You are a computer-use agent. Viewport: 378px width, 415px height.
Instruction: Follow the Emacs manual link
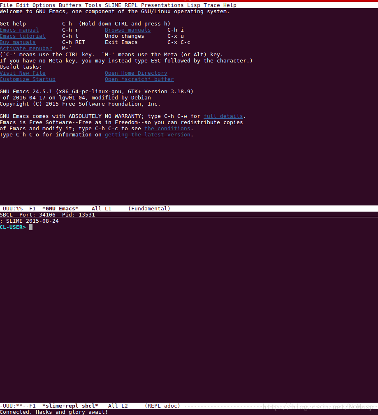point(19,30)
